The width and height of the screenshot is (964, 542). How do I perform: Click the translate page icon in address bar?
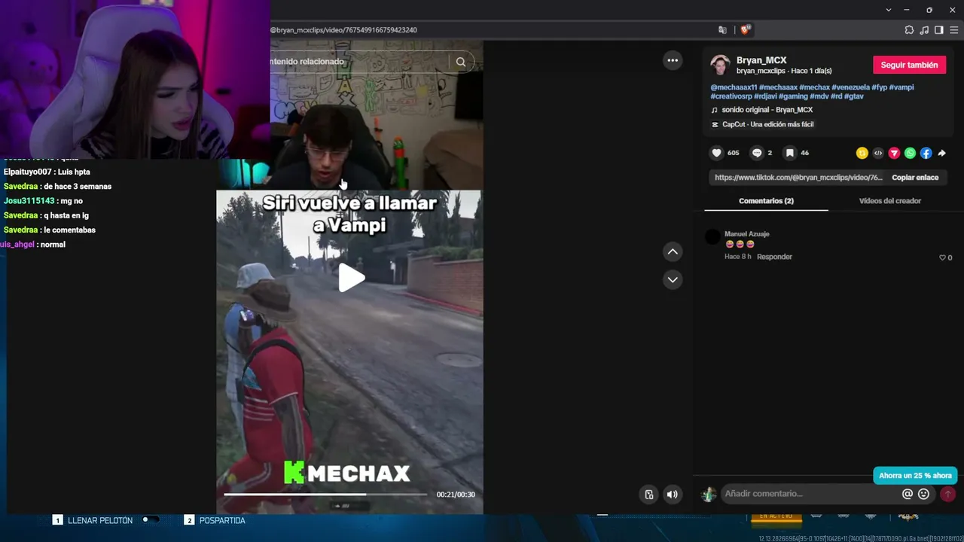click(722, 30)
